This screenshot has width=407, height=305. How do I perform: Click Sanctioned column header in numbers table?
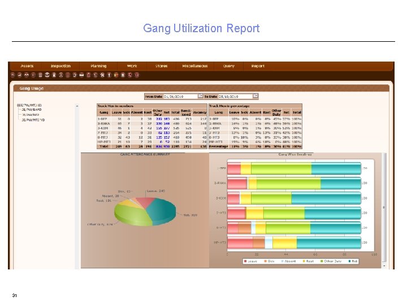pos(186,112)
